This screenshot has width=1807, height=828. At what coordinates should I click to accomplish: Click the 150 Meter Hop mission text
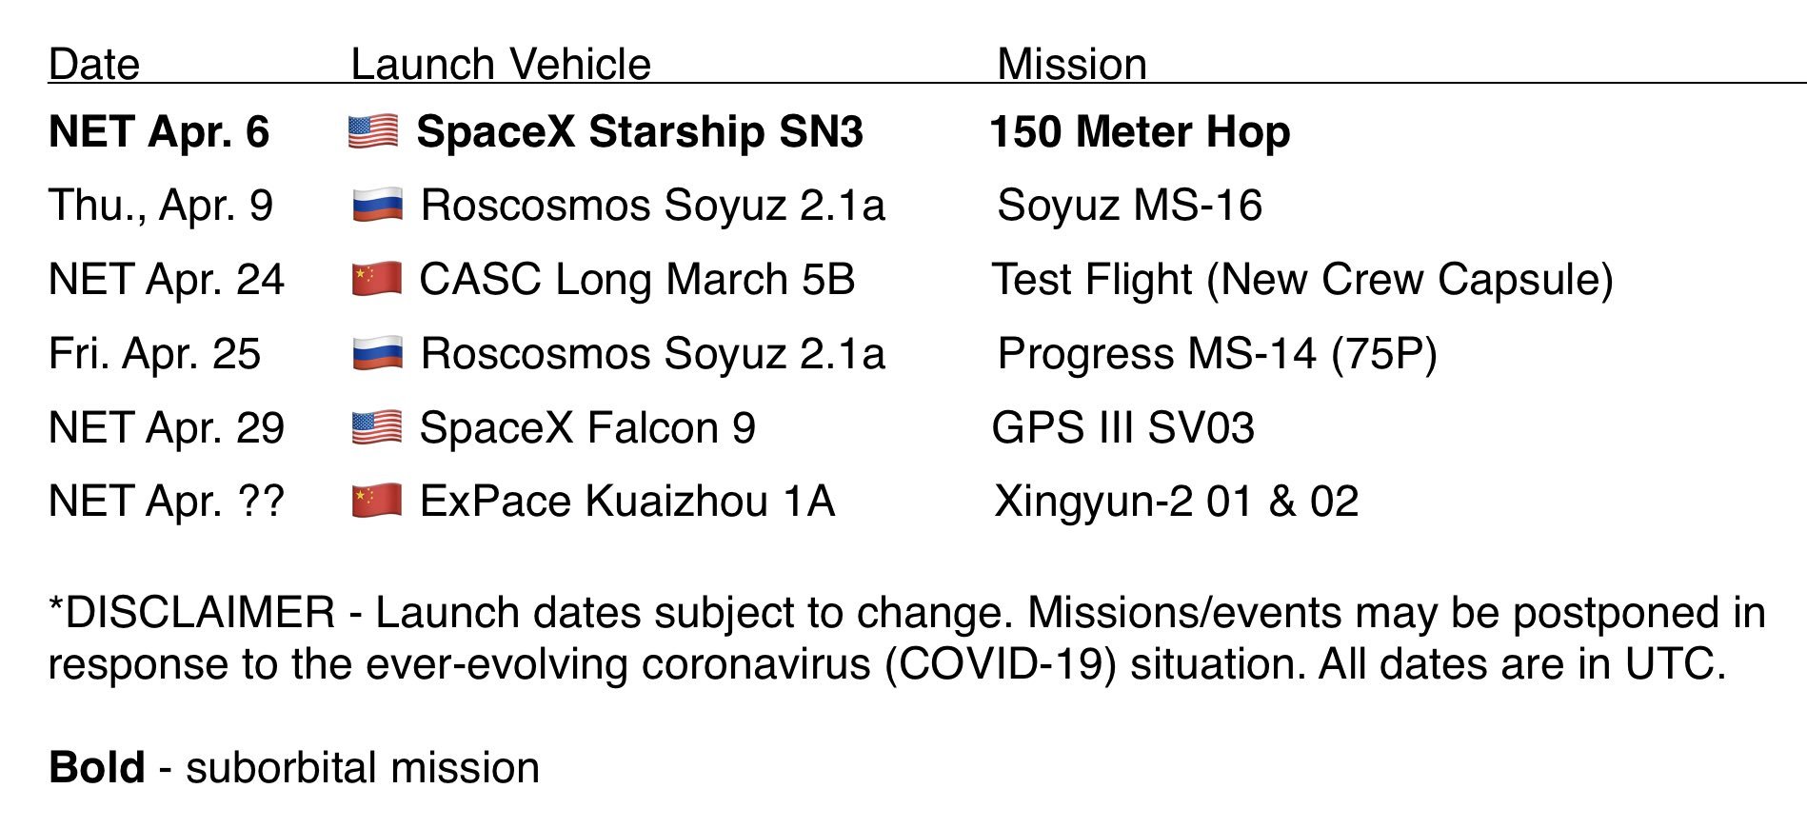point(1140,131)
